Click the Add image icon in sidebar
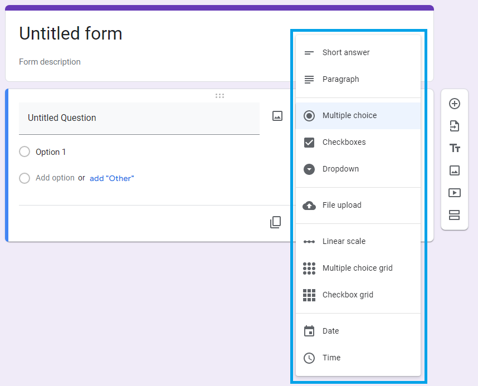Image resolution: width=478 pixels, height=386 pixels. [x=454, y=170]
